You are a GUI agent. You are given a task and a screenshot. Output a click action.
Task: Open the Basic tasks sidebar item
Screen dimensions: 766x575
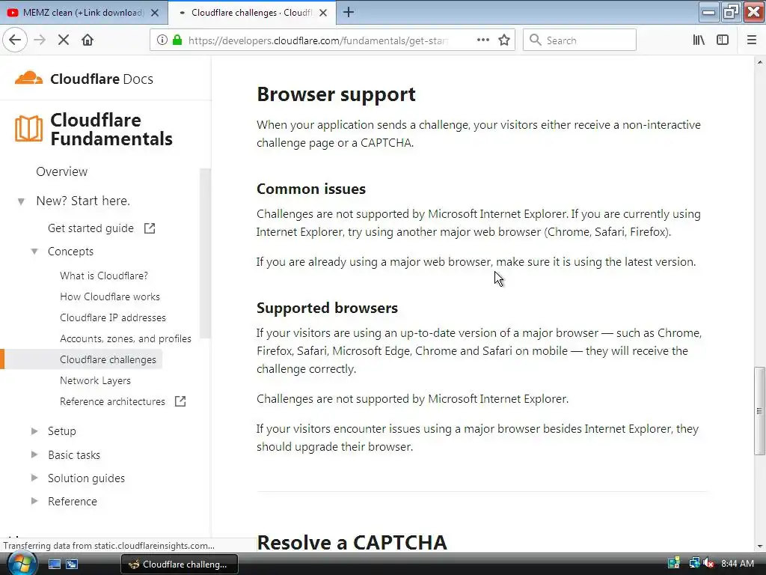(x=74, y=454)
